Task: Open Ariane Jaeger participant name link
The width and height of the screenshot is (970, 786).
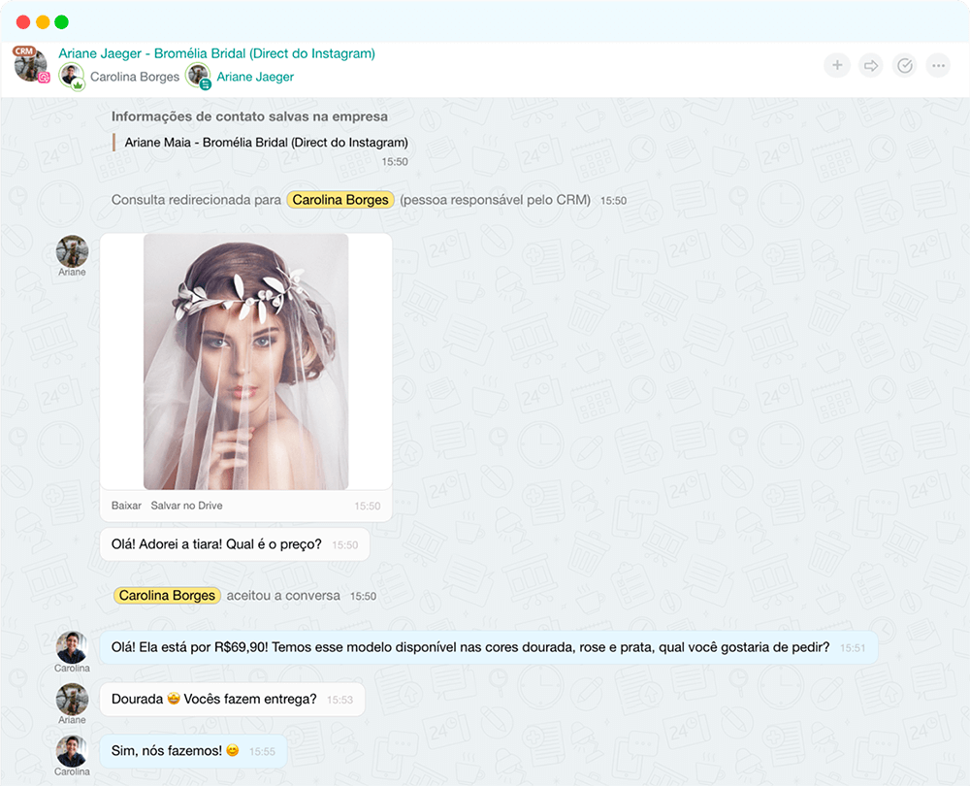Action: pos(254,77)
